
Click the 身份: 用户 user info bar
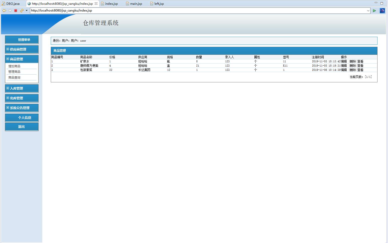click(x=214, y=41)
